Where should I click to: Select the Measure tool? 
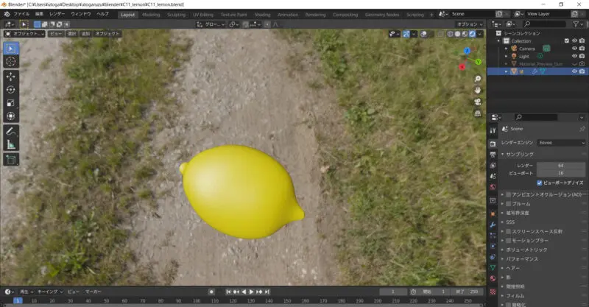(x=11, y=145)
